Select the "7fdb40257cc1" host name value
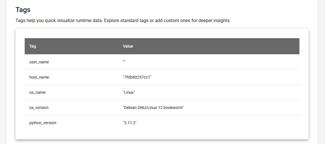The width and height of the screenshot is (325, 144). pyautogui.click(x=137, y=77)
